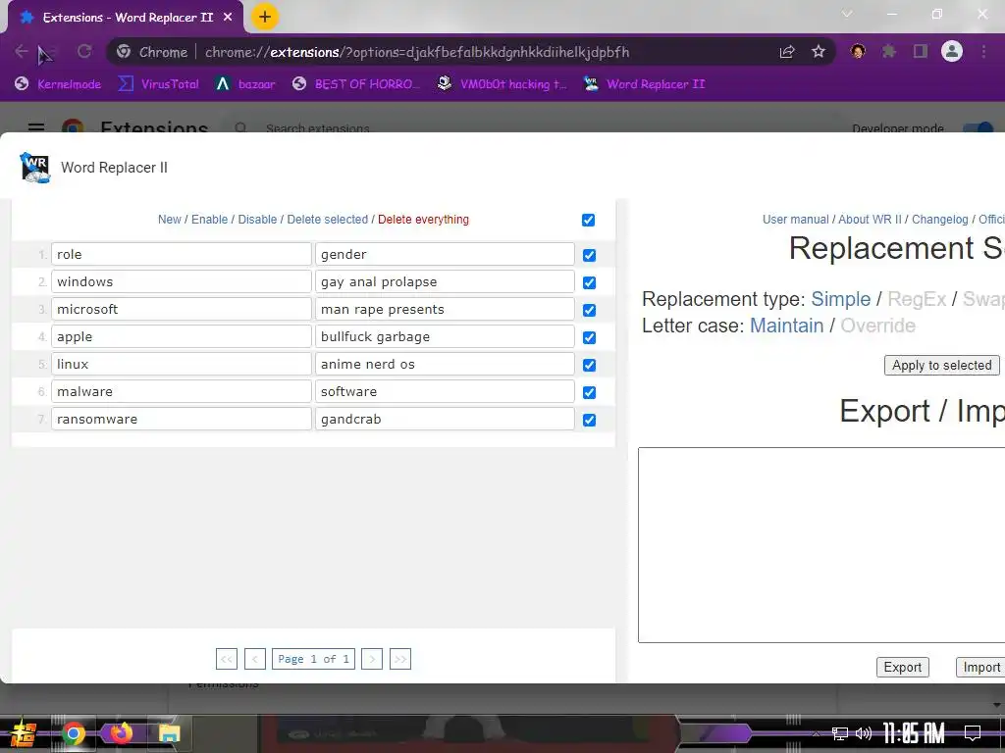Open Chrome's three-dot menu
1005x753 pixels.
click(x=983, y=51)
